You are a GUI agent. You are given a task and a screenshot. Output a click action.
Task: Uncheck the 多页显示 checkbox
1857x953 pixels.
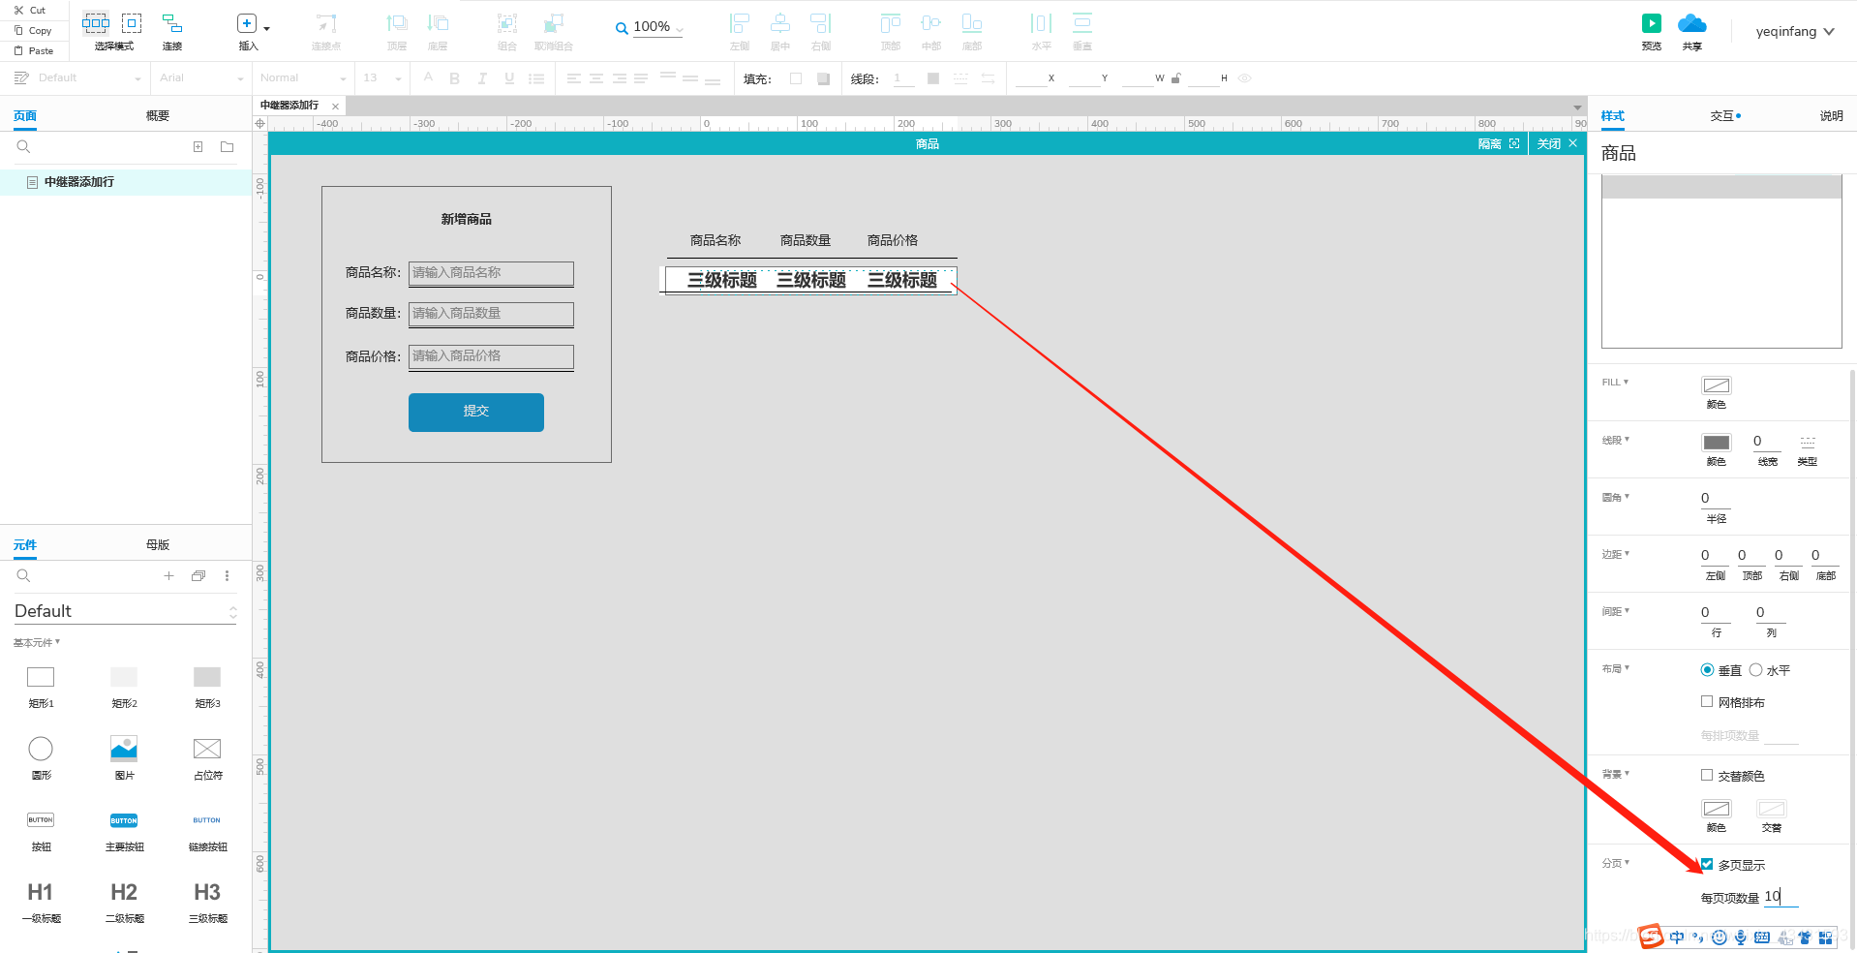(1707, 864)
